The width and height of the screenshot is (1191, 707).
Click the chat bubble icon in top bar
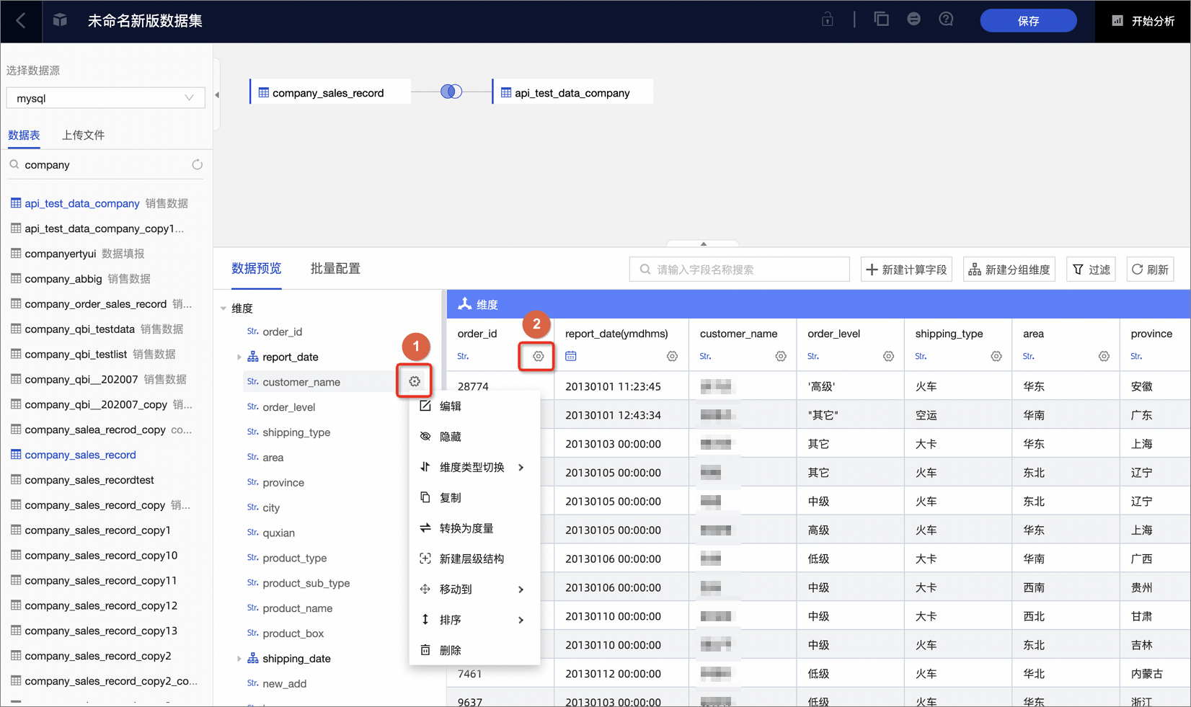[x=913, y=19]
